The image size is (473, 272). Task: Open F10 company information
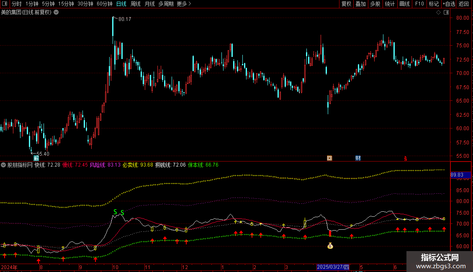(x=419, y=4)
